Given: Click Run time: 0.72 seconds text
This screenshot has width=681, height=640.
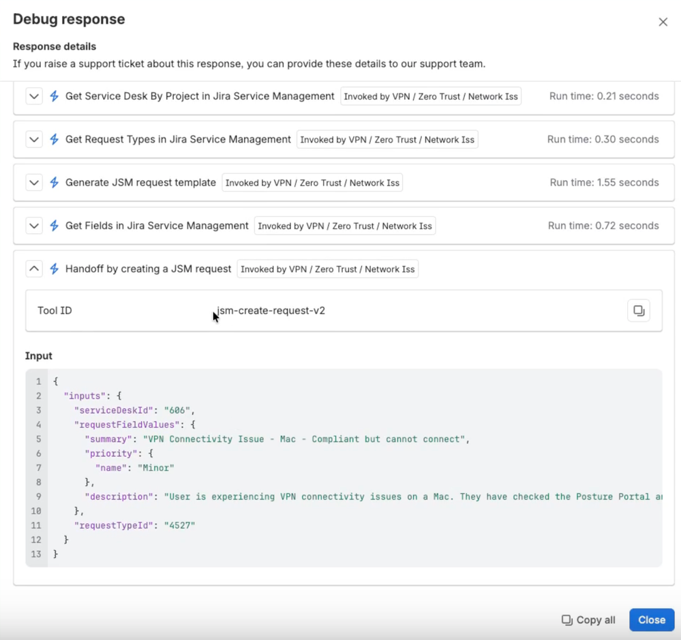Looking at the screenshot, I should click(x=603, y=225).
